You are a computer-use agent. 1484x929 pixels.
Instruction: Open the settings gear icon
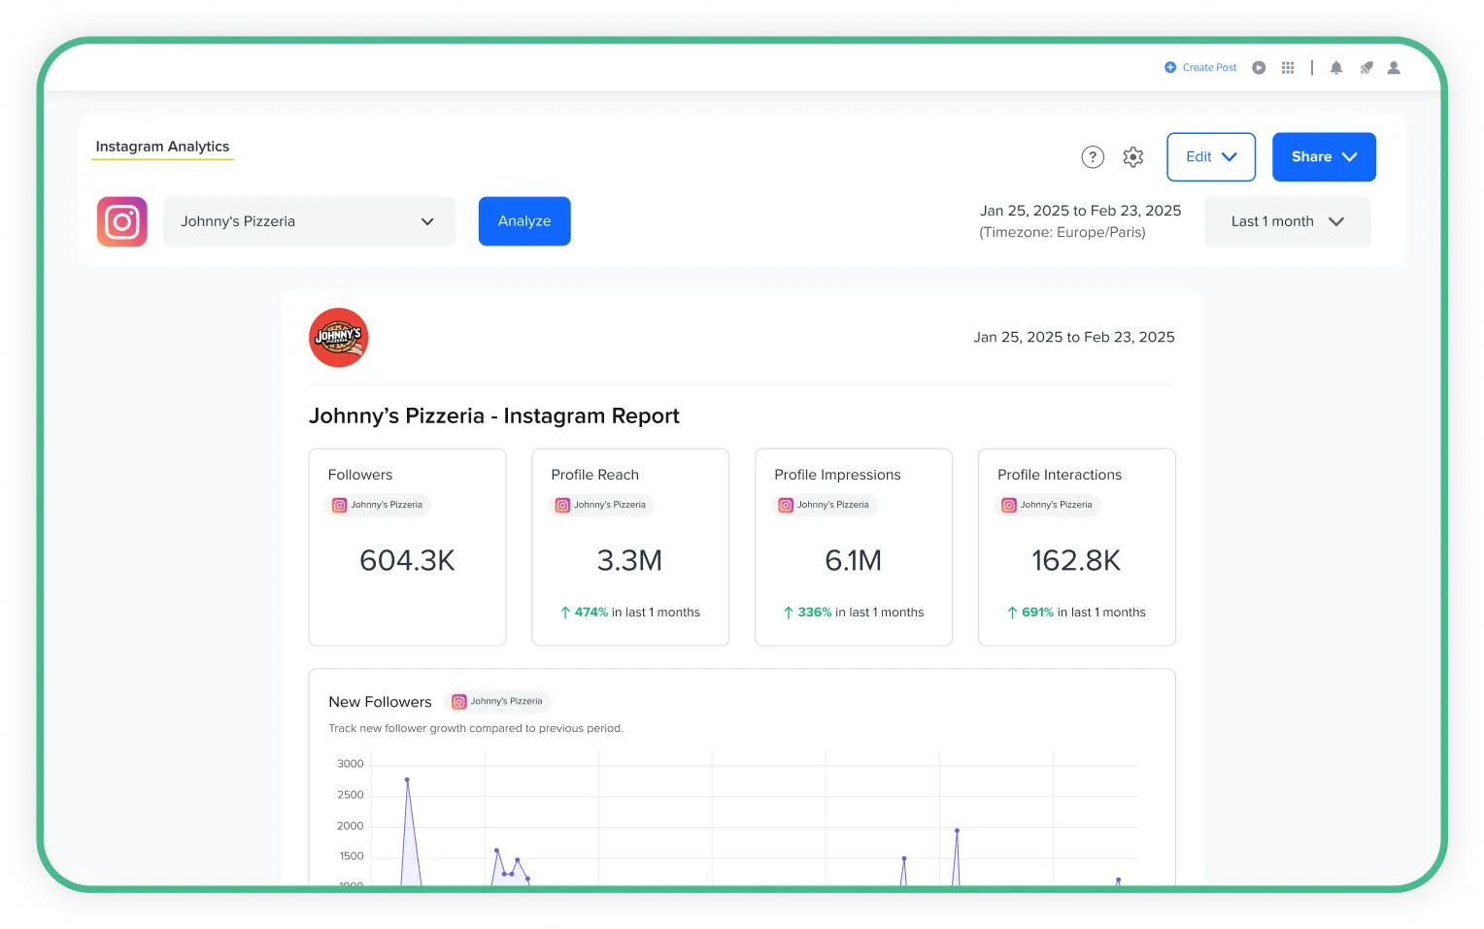pos(1133,157)
